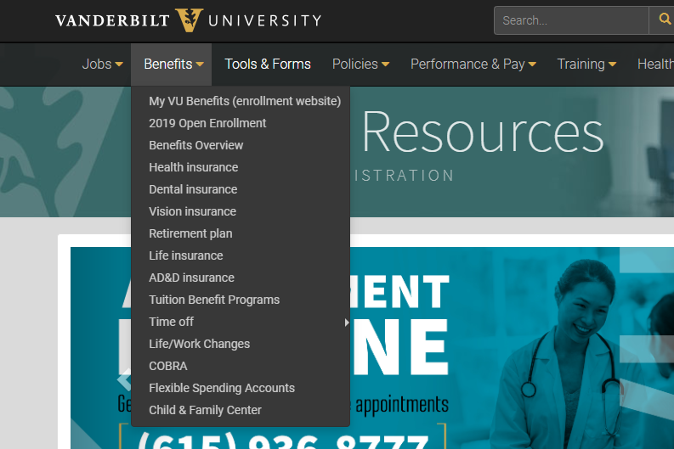Go to Benefits Overview
674x449 pixels.
click(196, 145)
